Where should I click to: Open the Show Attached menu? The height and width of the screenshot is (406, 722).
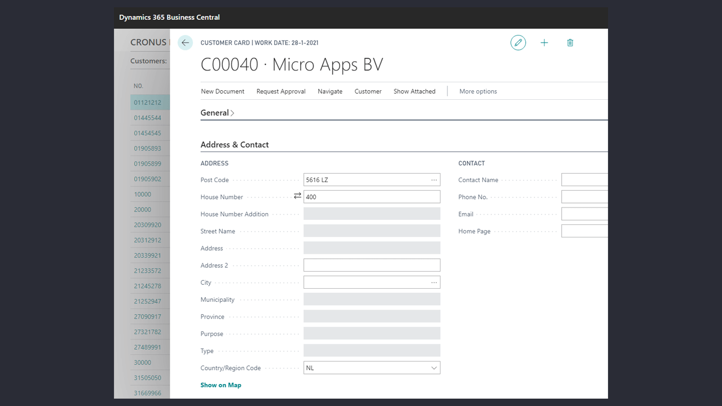(415, 91)
